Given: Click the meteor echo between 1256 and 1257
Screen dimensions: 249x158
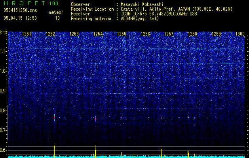Looking at the screenshot, I should 161,118.
